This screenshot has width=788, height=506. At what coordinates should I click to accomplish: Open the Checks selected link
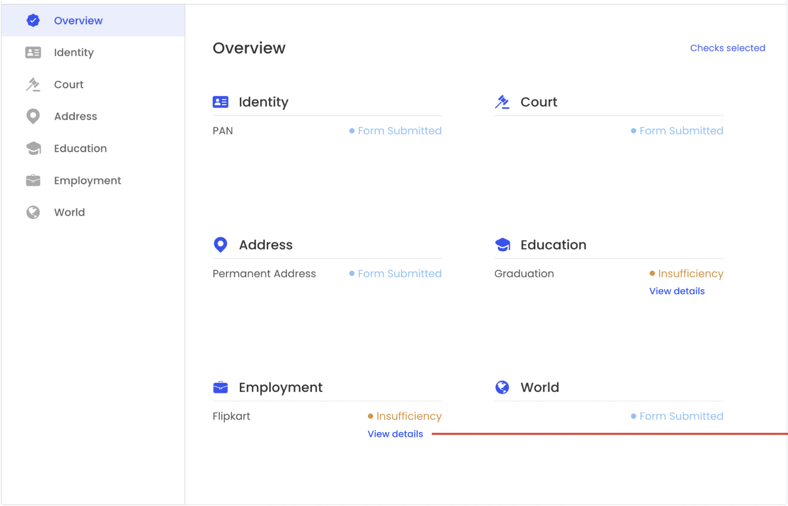[727, 48]
